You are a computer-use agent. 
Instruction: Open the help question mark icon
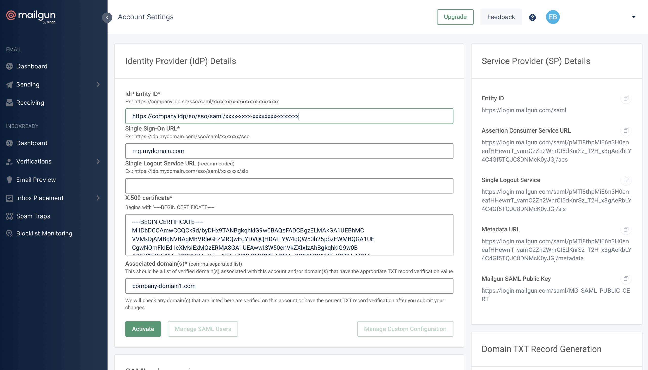[532, 17]
